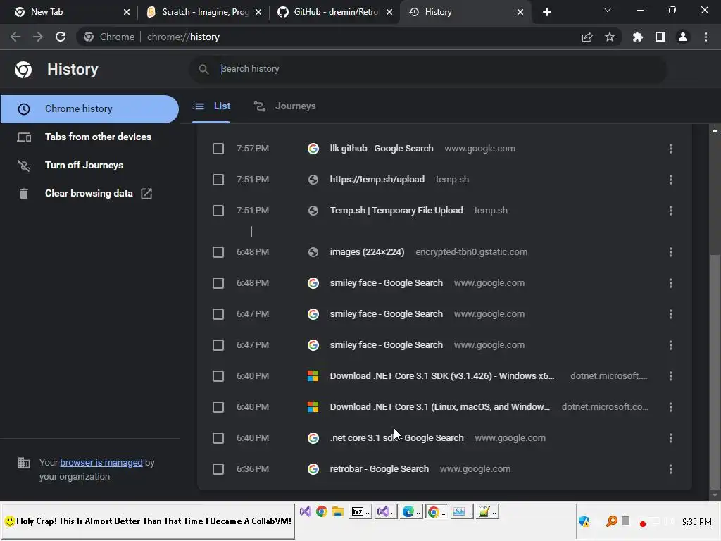Switch to the Journeys tab
The image size is (721, 541).
click(284, 106)
